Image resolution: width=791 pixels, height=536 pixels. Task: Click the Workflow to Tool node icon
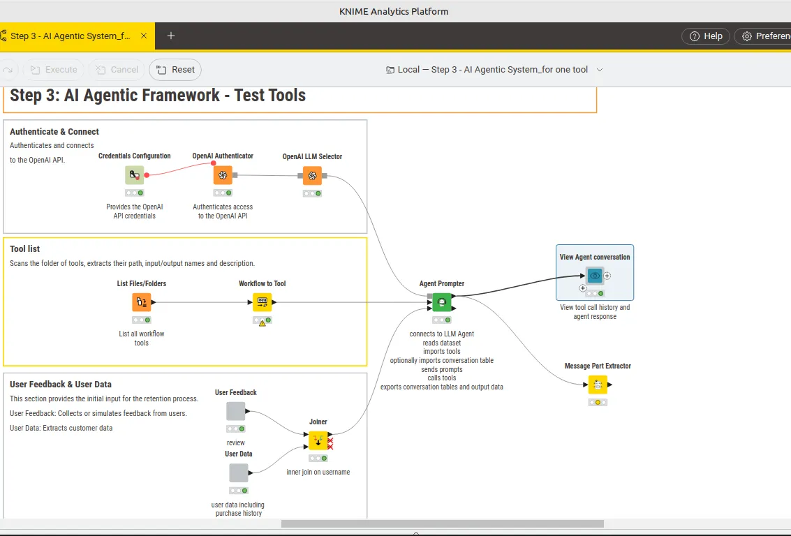[x=262, y=302]
